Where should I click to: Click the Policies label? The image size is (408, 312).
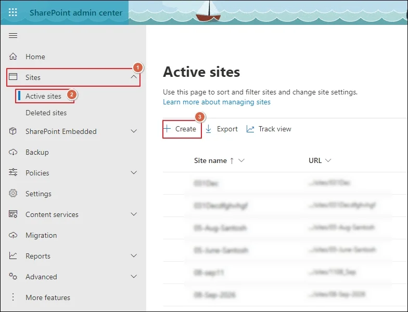(37, 173)
